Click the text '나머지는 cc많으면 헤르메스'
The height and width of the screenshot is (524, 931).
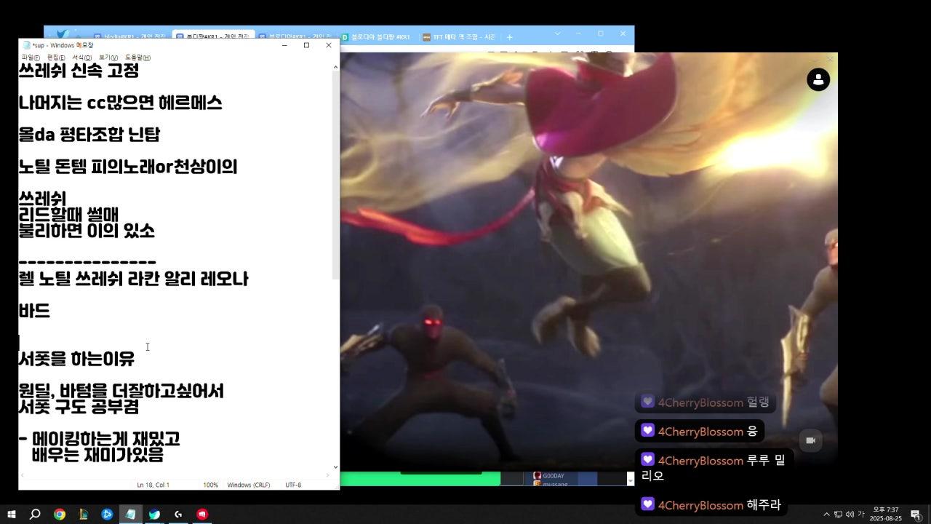pos(120,103)
